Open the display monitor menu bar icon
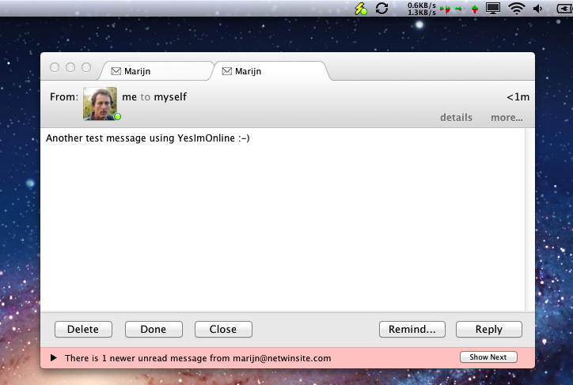Viewport: 573px width, 385px height. (x=492, y=8)
